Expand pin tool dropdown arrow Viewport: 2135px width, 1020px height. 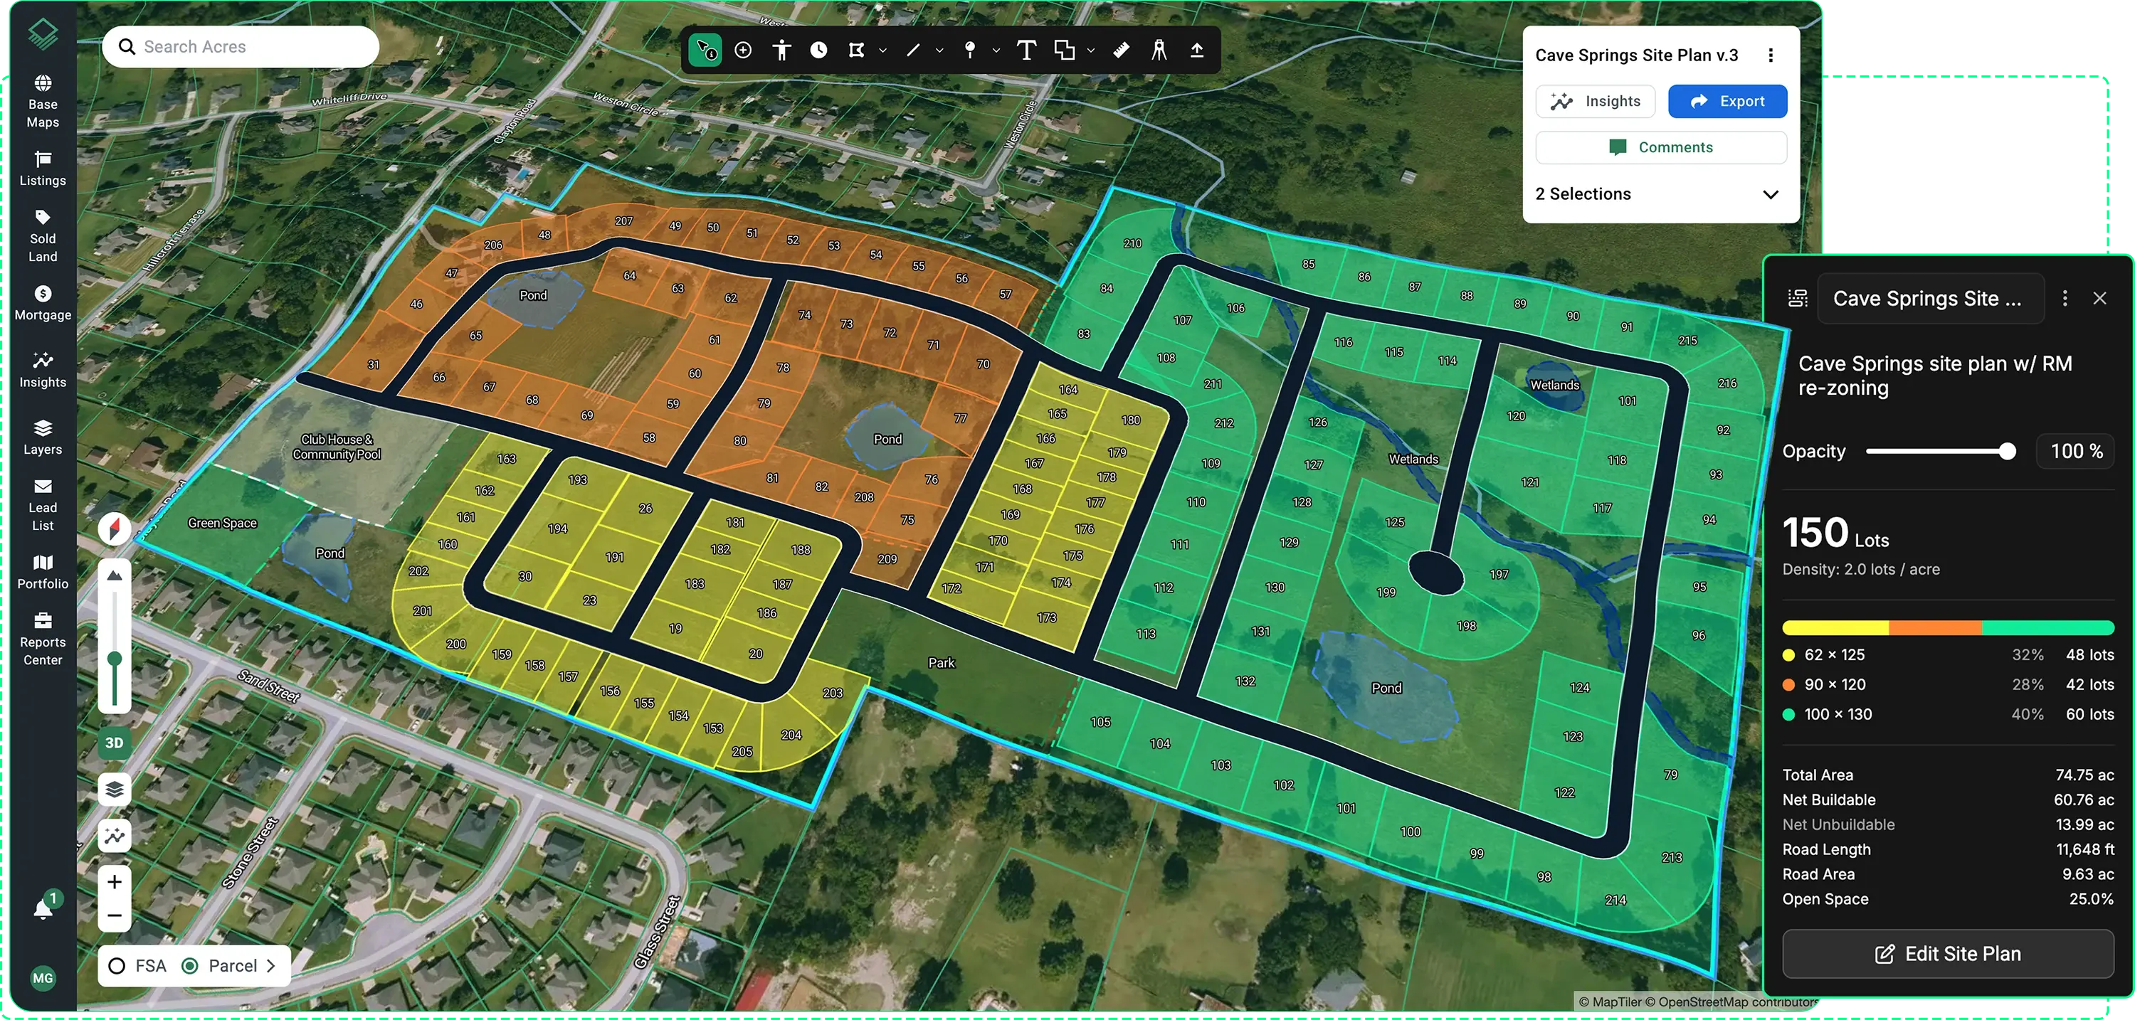pos(996,51)
